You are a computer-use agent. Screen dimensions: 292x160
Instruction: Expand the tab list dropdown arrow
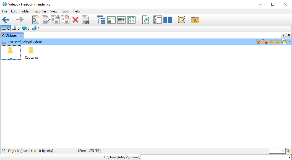click(x=283, y=35)
